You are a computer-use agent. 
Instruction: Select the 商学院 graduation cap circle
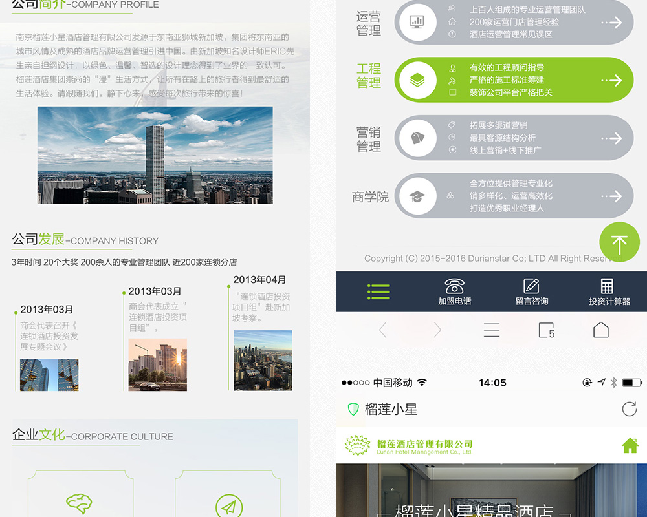pyautogui.click(x=417, y=196)
